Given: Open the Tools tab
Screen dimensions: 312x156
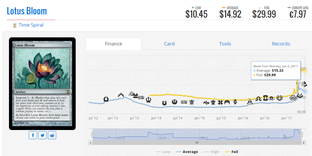Looking at the screenshot, I should tap(225, 44).
